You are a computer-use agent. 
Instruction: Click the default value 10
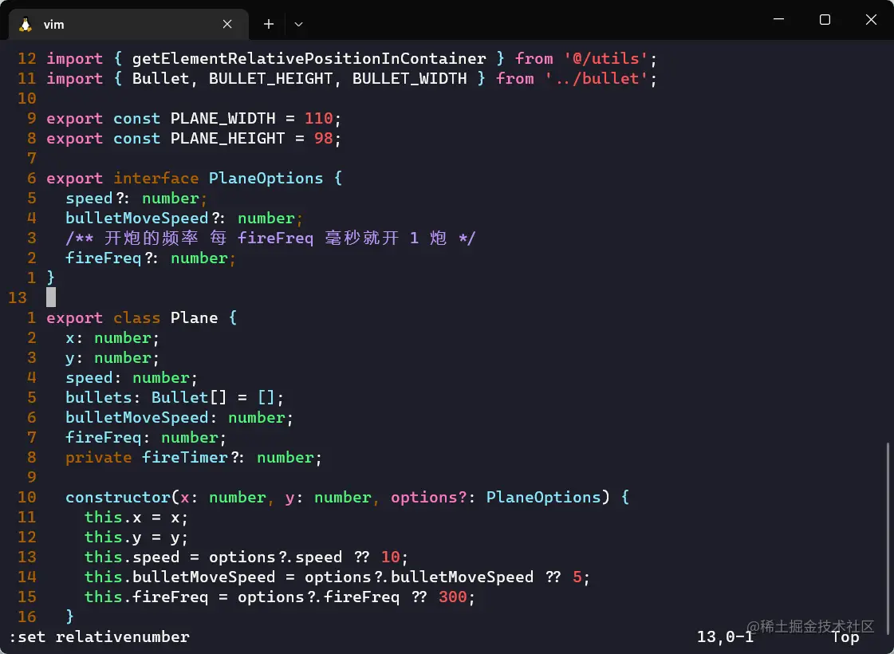click(391, 557)
